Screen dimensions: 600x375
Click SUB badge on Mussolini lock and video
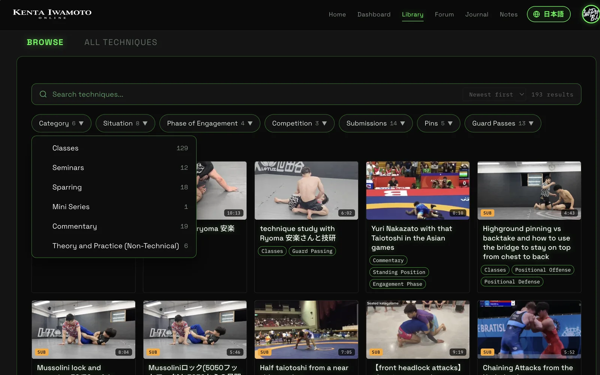[42, 352]
